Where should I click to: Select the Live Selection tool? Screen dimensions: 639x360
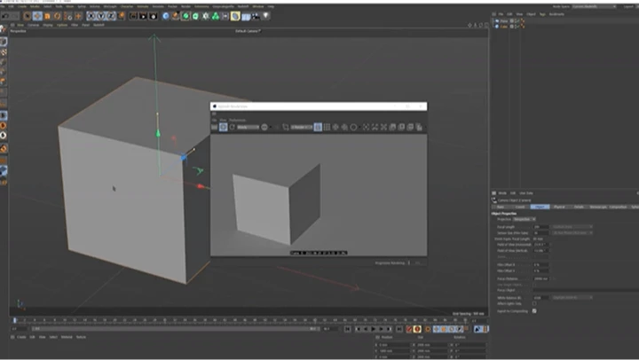coord(27,16)
